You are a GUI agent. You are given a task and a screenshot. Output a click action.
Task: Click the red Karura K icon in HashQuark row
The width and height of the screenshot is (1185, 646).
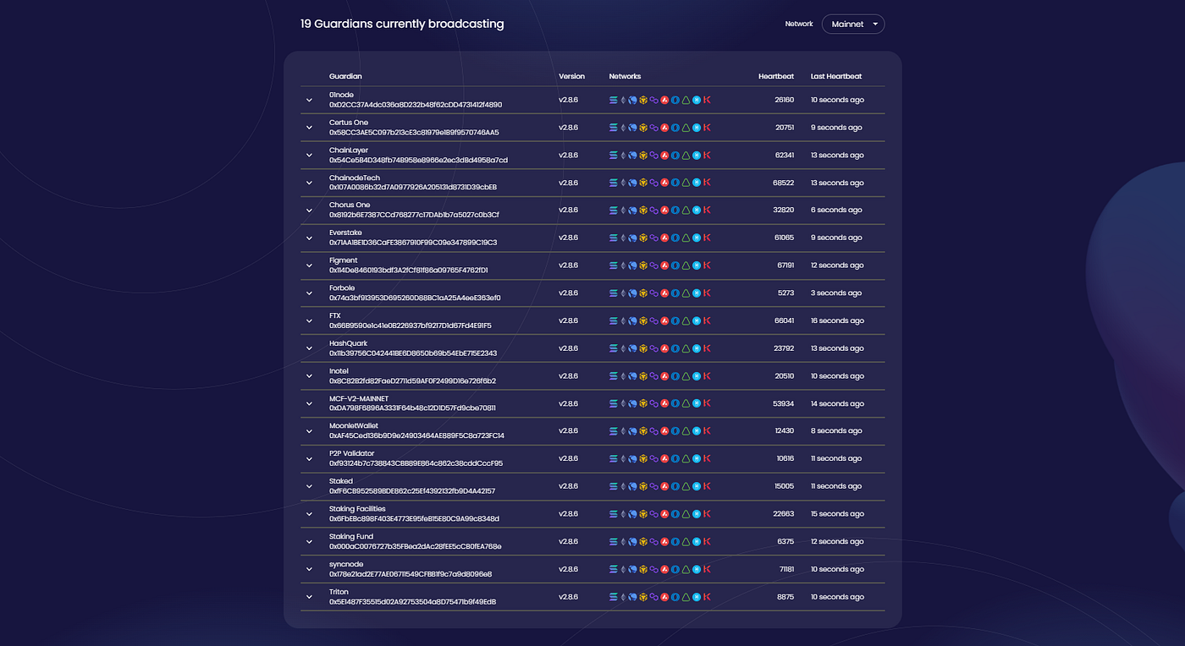pyautogui.click(x=707, y=348)
